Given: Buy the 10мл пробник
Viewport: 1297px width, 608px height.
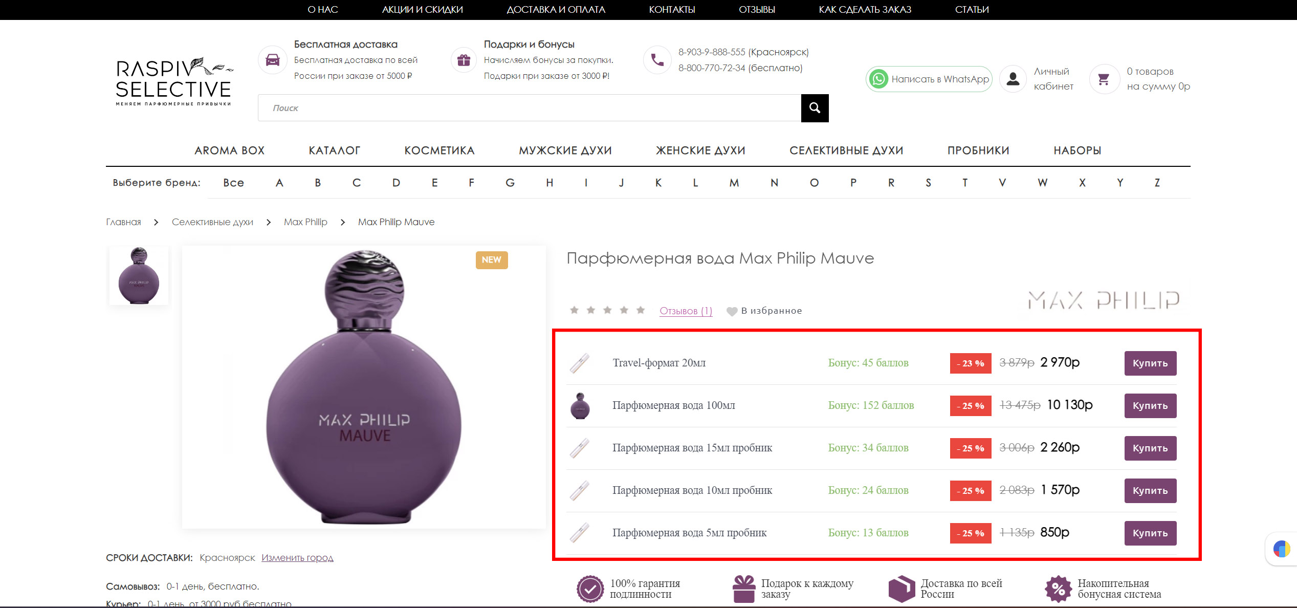Looking at the screenshot, I should pyautogui.click(x=1150, y=491).
